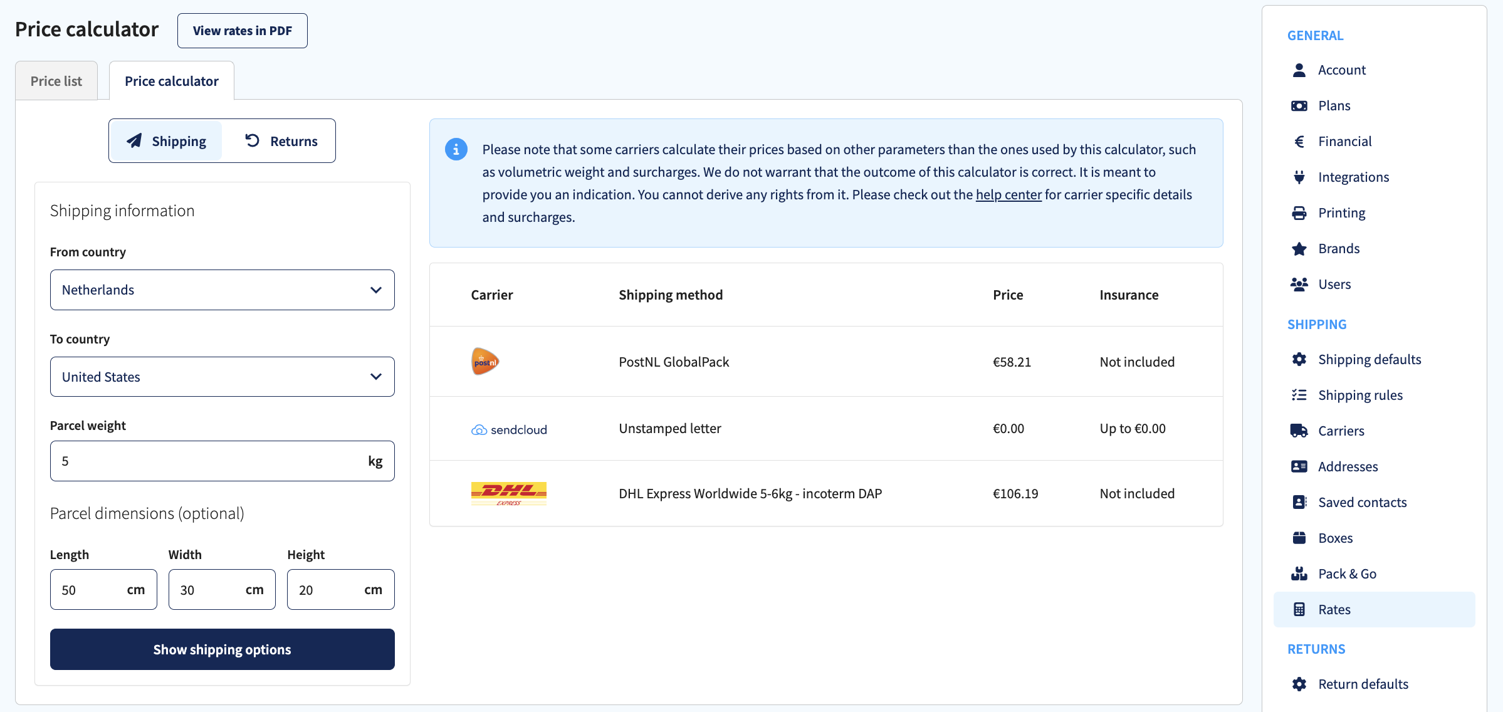Click the Saved contacts book icon
The image size is (1503, 712).
point(1299,502)
